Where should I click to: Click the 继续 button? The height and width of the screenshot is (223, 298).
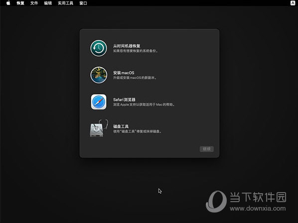tap(207, 149)
